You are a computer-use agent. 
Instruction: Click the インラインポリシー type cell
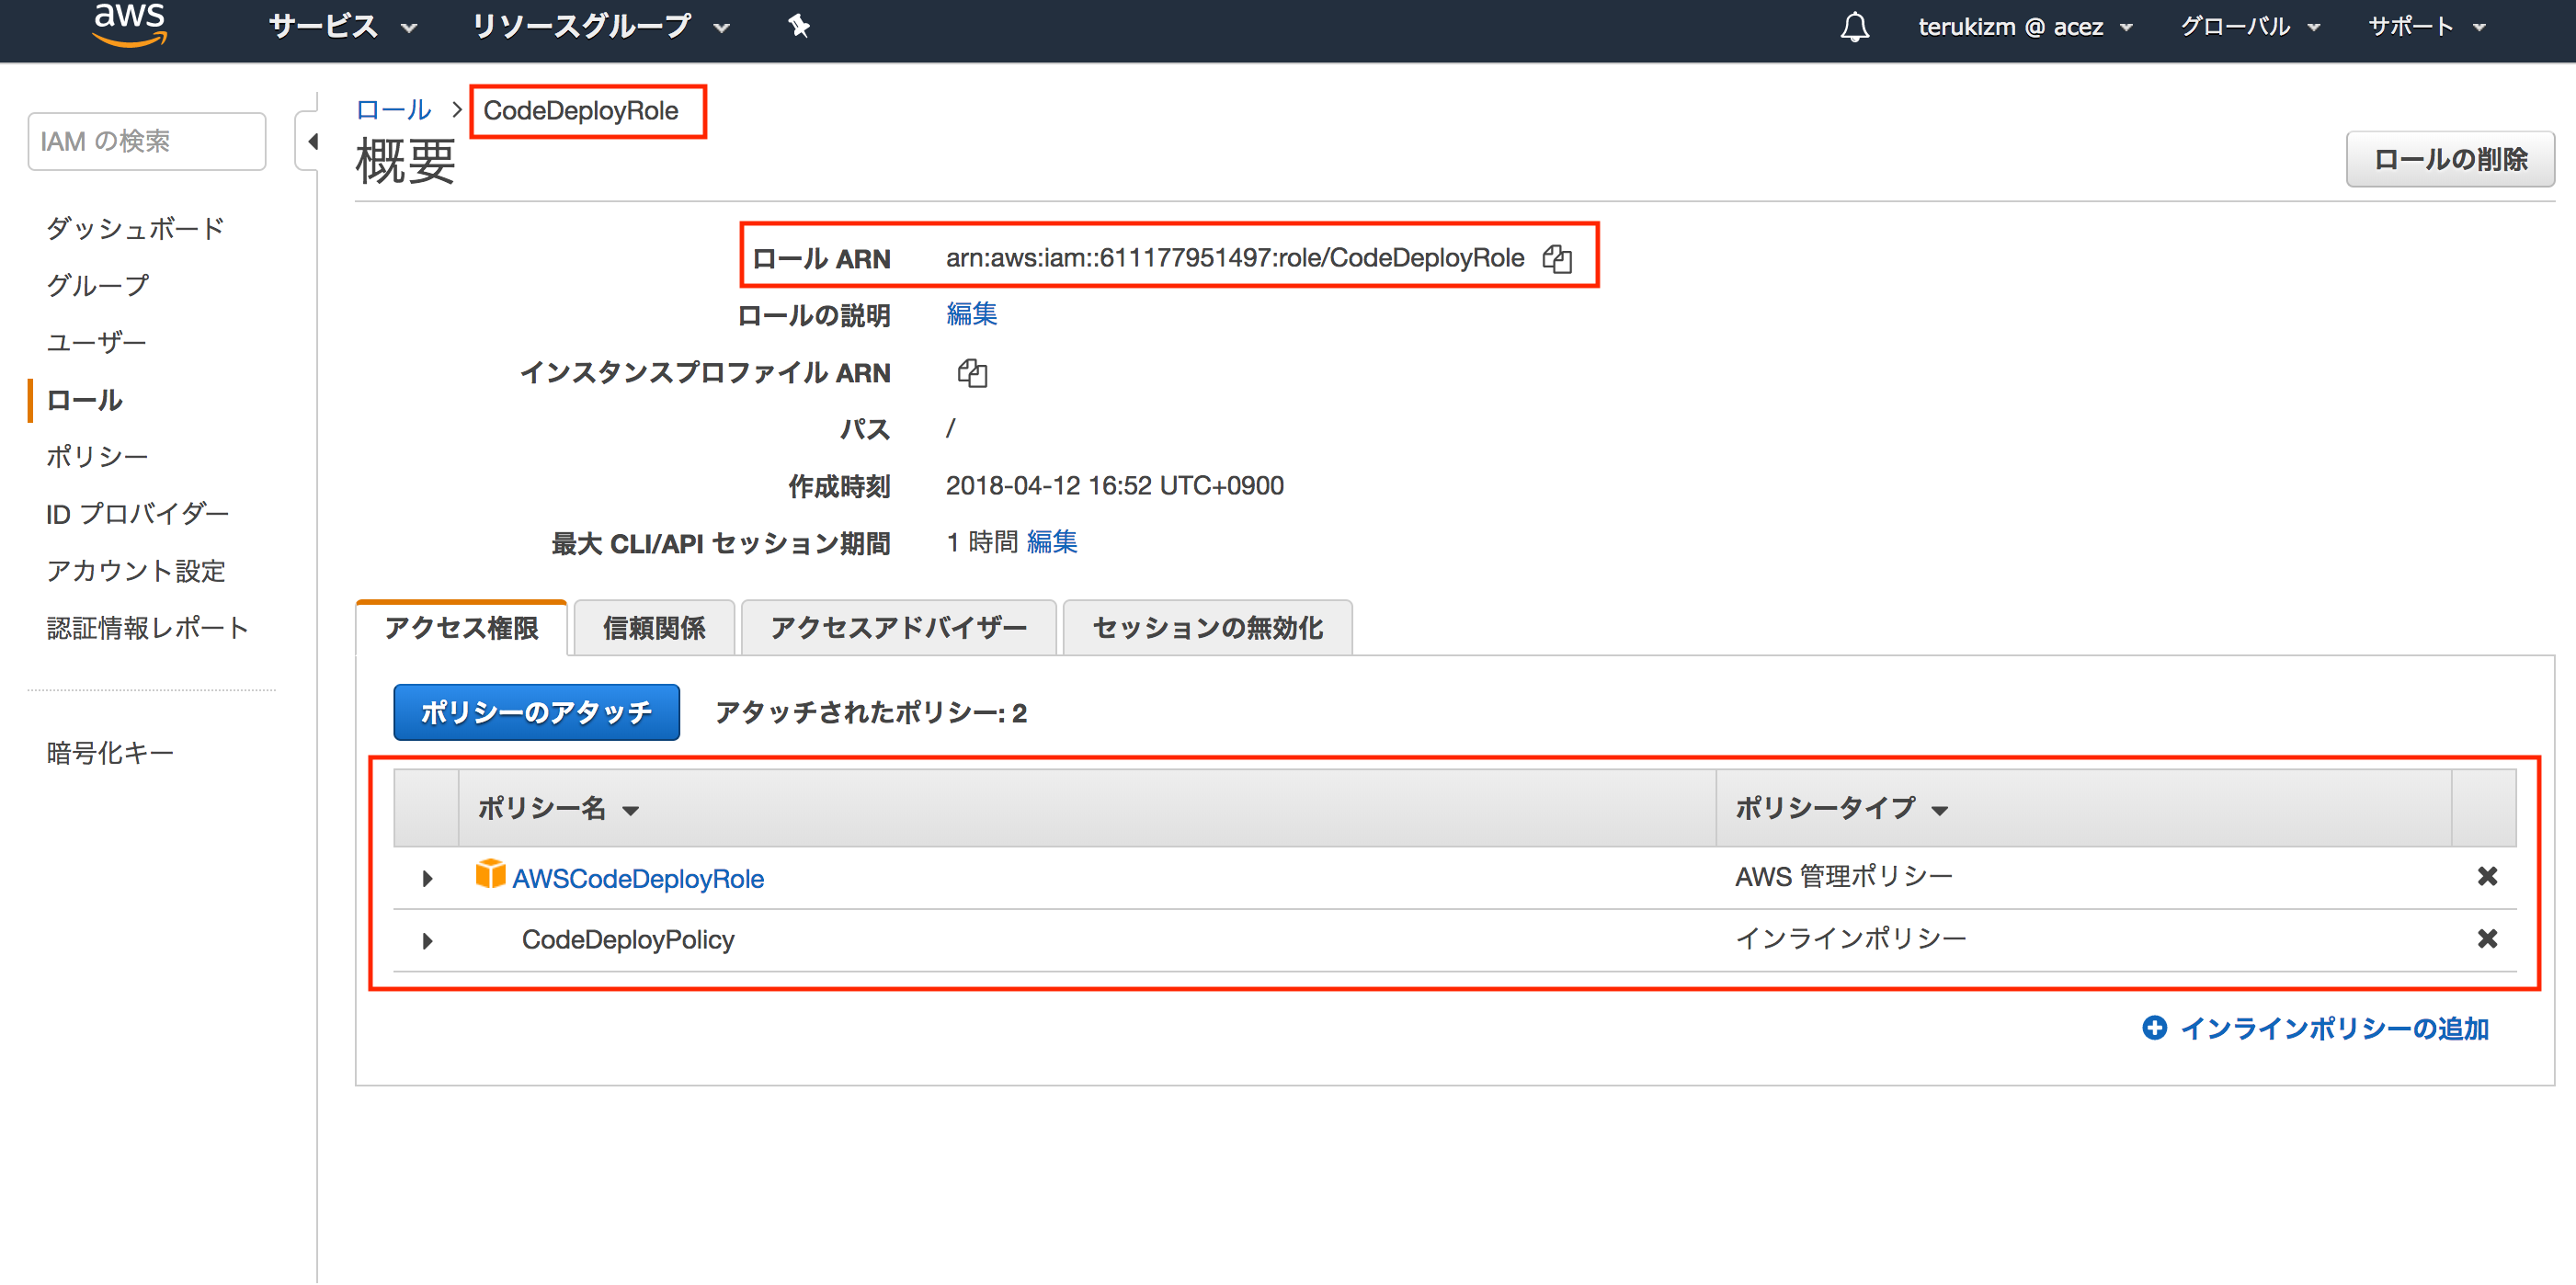[x=1850, y=938]
